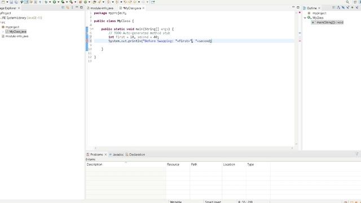The width and height of the screenshot is (361, 203).
Task: Click the Search magnifier icon at top right
Action: pos(347,2)
